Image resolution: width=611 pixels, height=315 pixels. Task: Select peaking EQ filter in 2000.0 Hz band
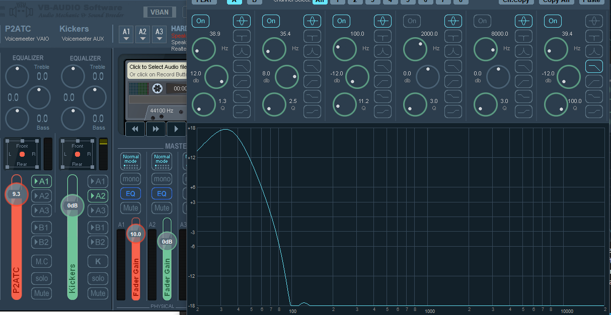tap(453, 21)
